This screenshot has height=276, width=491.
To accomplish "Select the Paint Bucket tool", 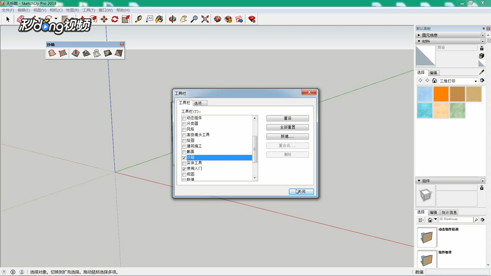I will [x=159, y=19].
